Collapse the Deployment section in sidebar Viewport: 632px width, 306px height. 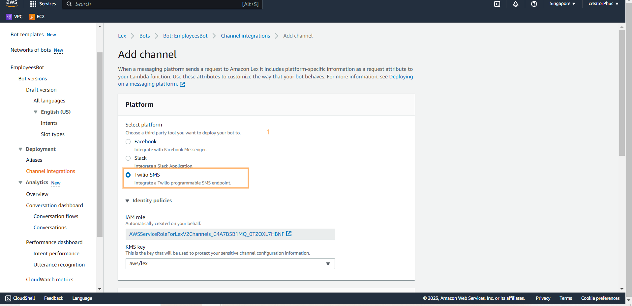tap(20, 149)
